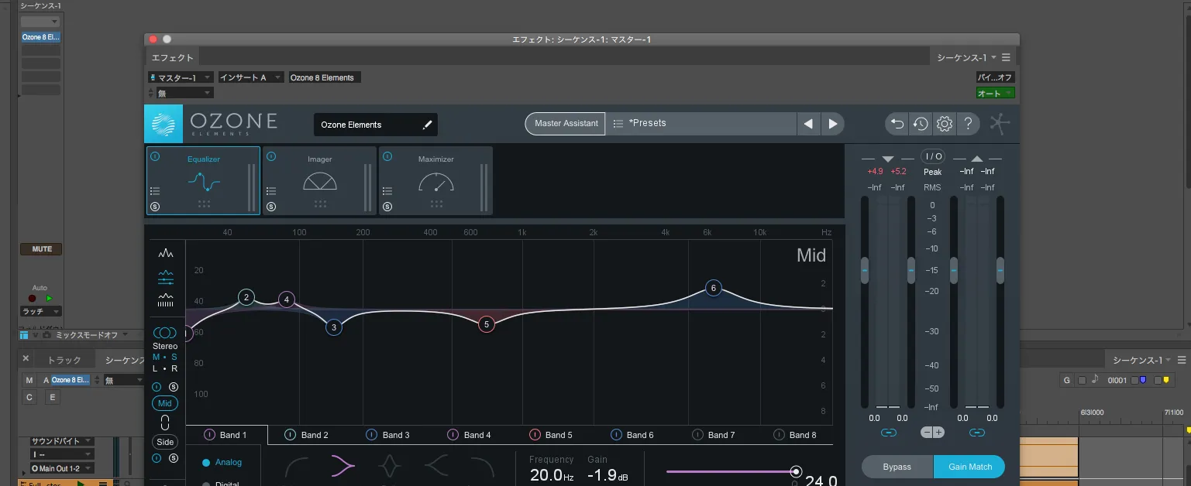Open the Imager module panel
1191x486 pixels.
pyautogui.click(x=319, y=180)
